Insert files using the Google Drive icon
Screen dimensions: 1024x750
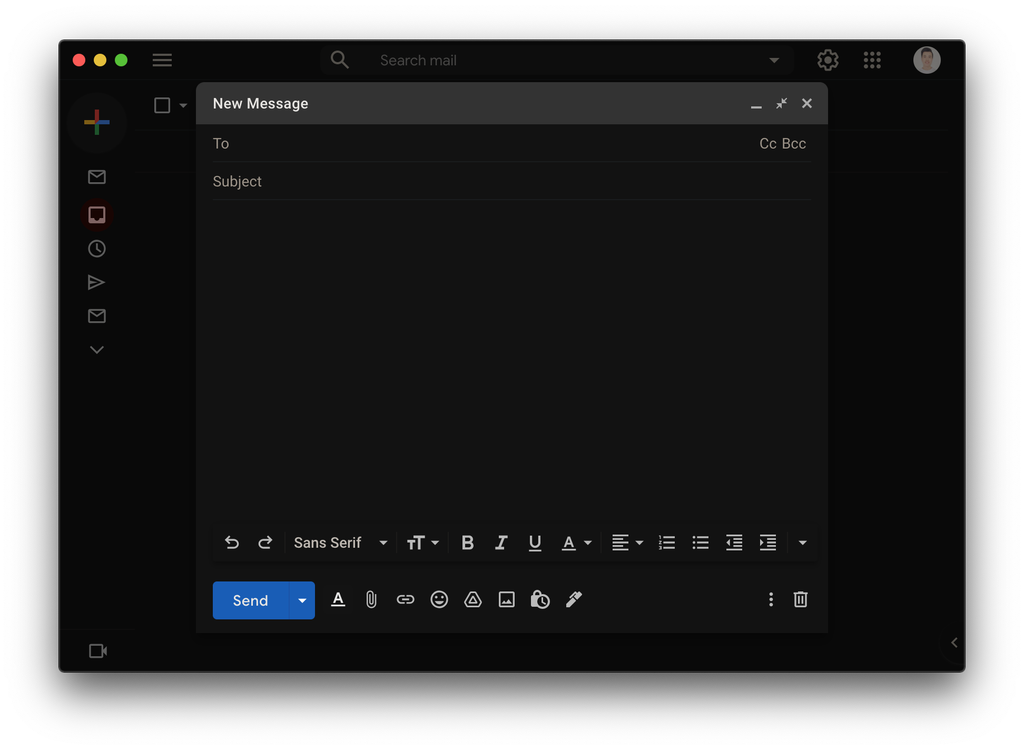pos(472,599)
